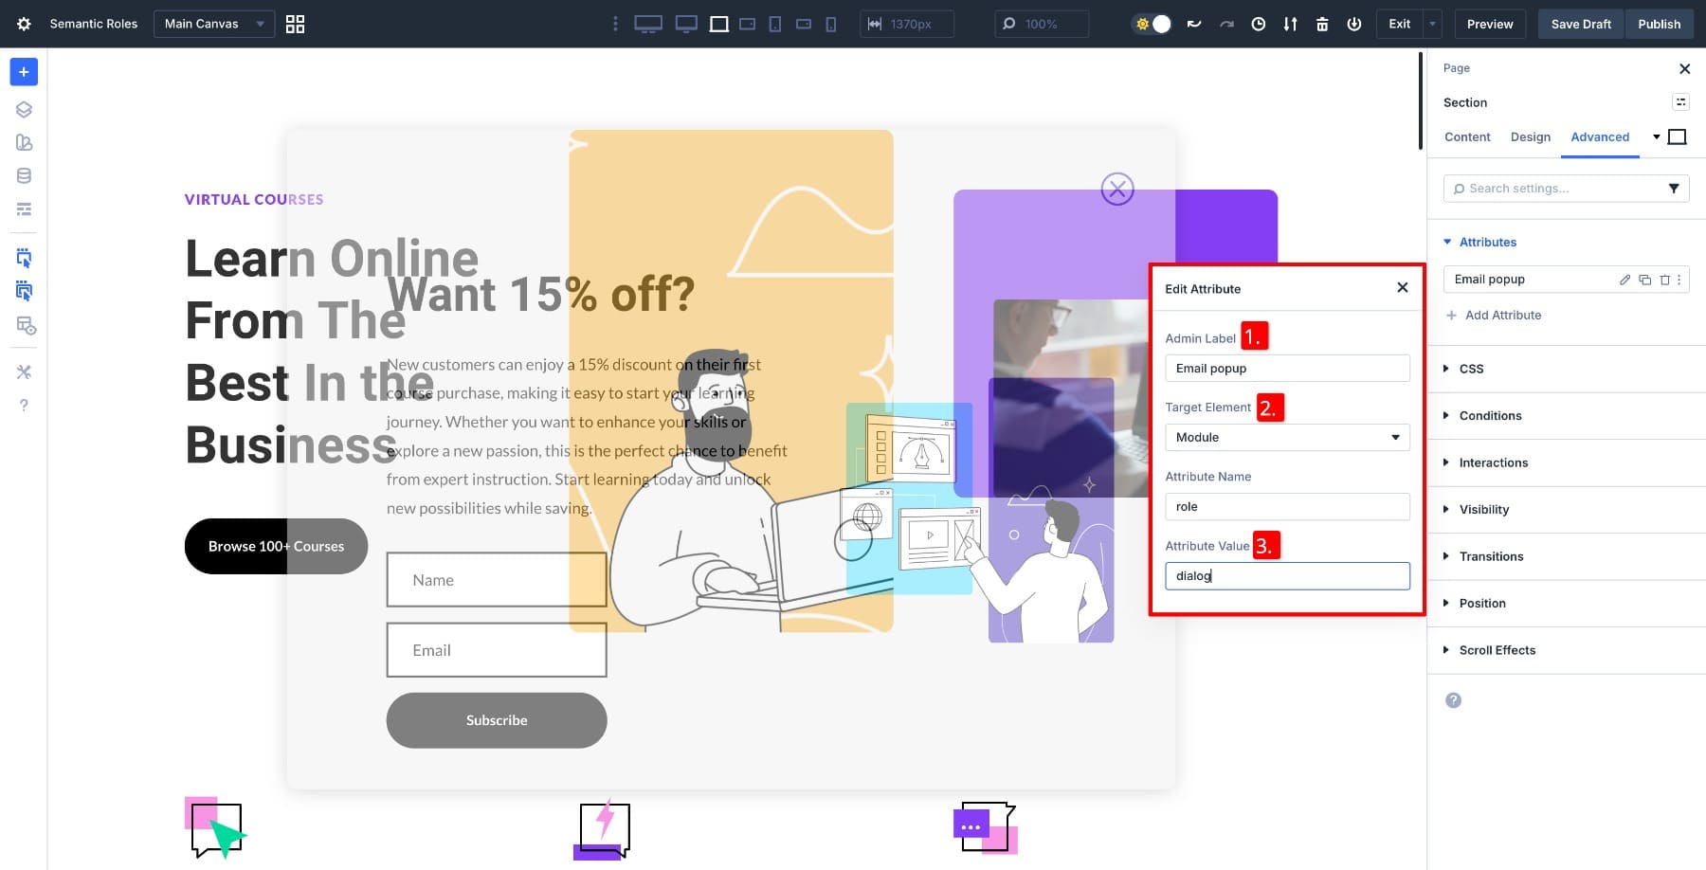Click the Attribute Value input field
Screen dimensions: 1706x870
pos(1286,576)
